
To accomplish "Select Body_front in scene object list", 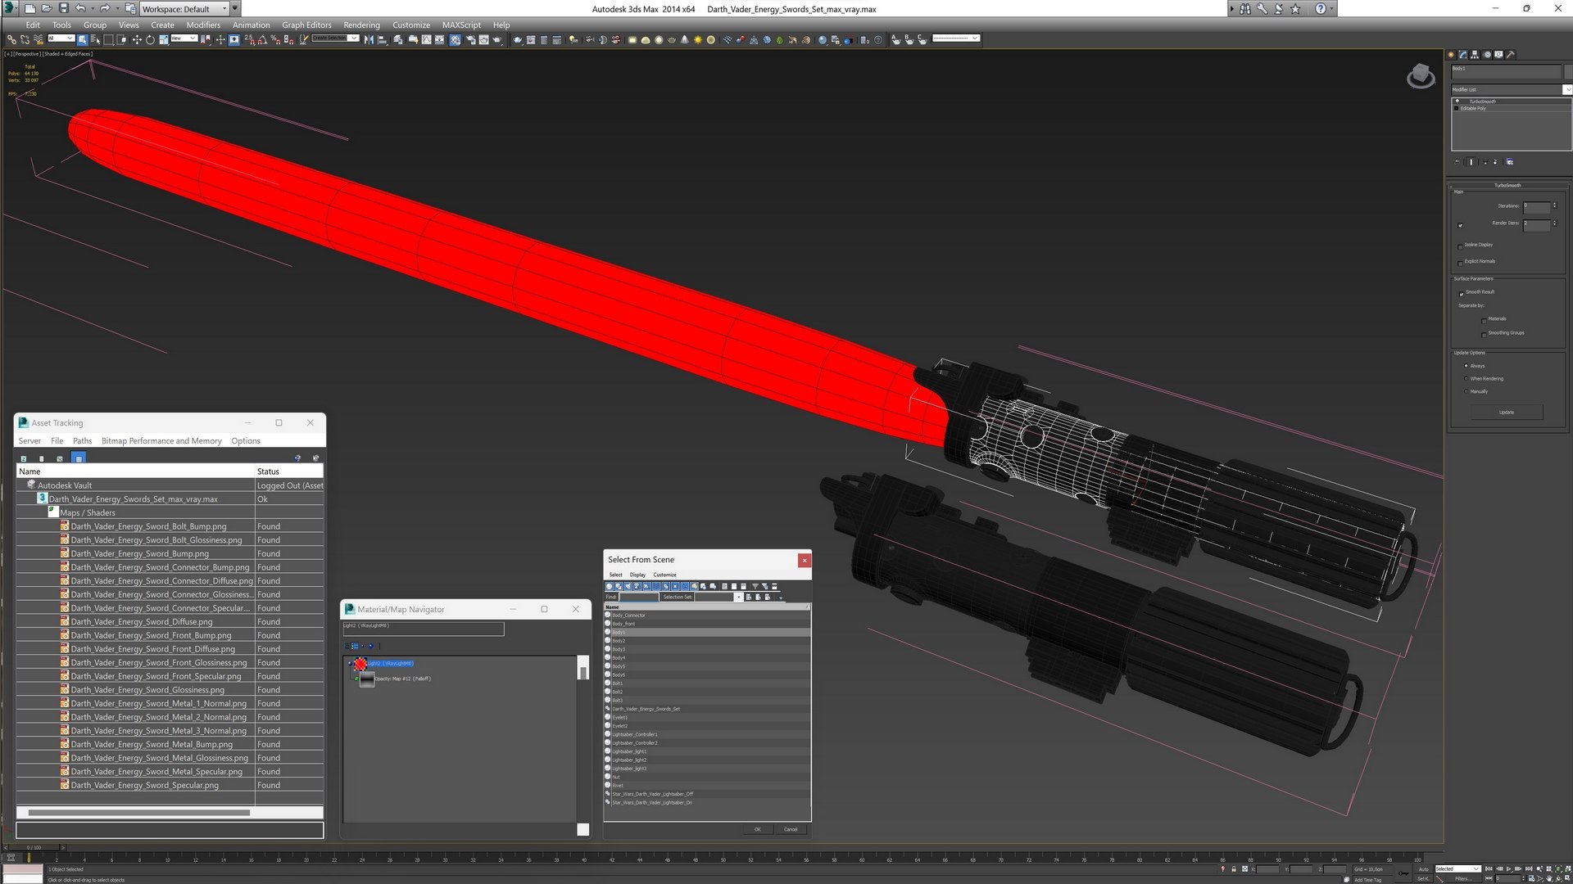I will pyautogui.click(x=707, y=624).
